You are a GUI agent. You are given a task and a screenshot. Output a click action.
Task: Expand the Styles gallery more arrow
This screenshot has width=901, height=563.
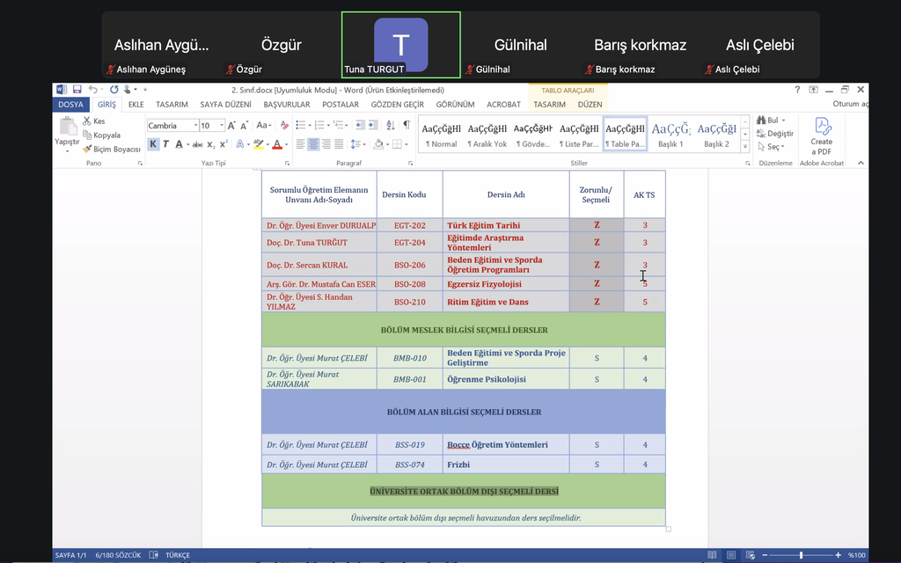pyautogui.click(x=745, y=146)
